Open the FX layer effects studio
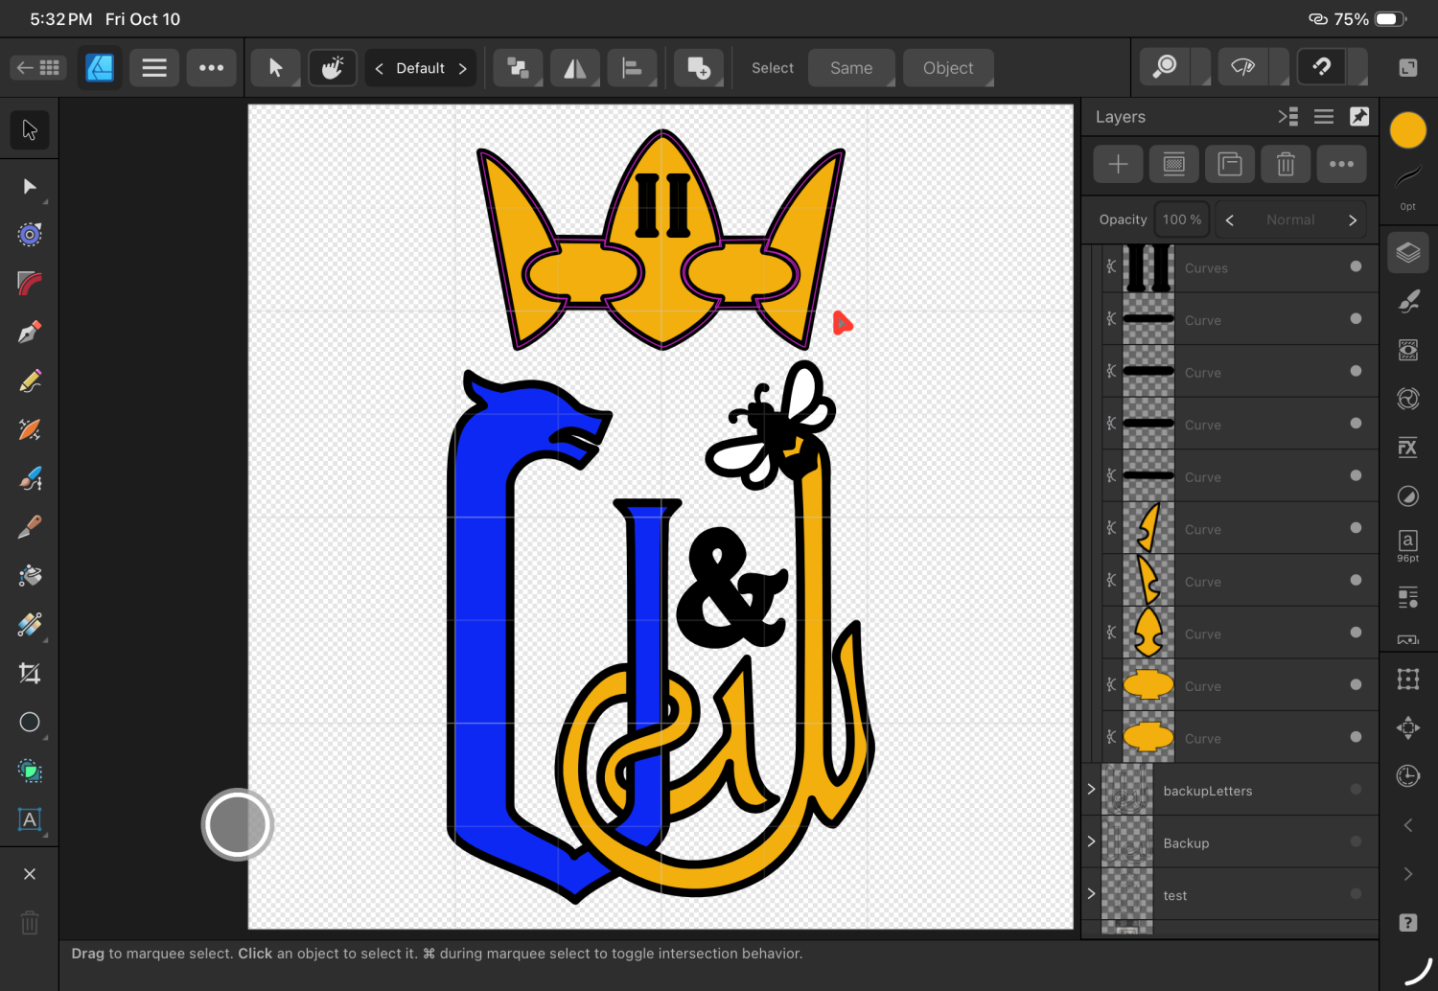This screenshot has height=991, width=1438. pyautogui.click(x=1407, y=448)
